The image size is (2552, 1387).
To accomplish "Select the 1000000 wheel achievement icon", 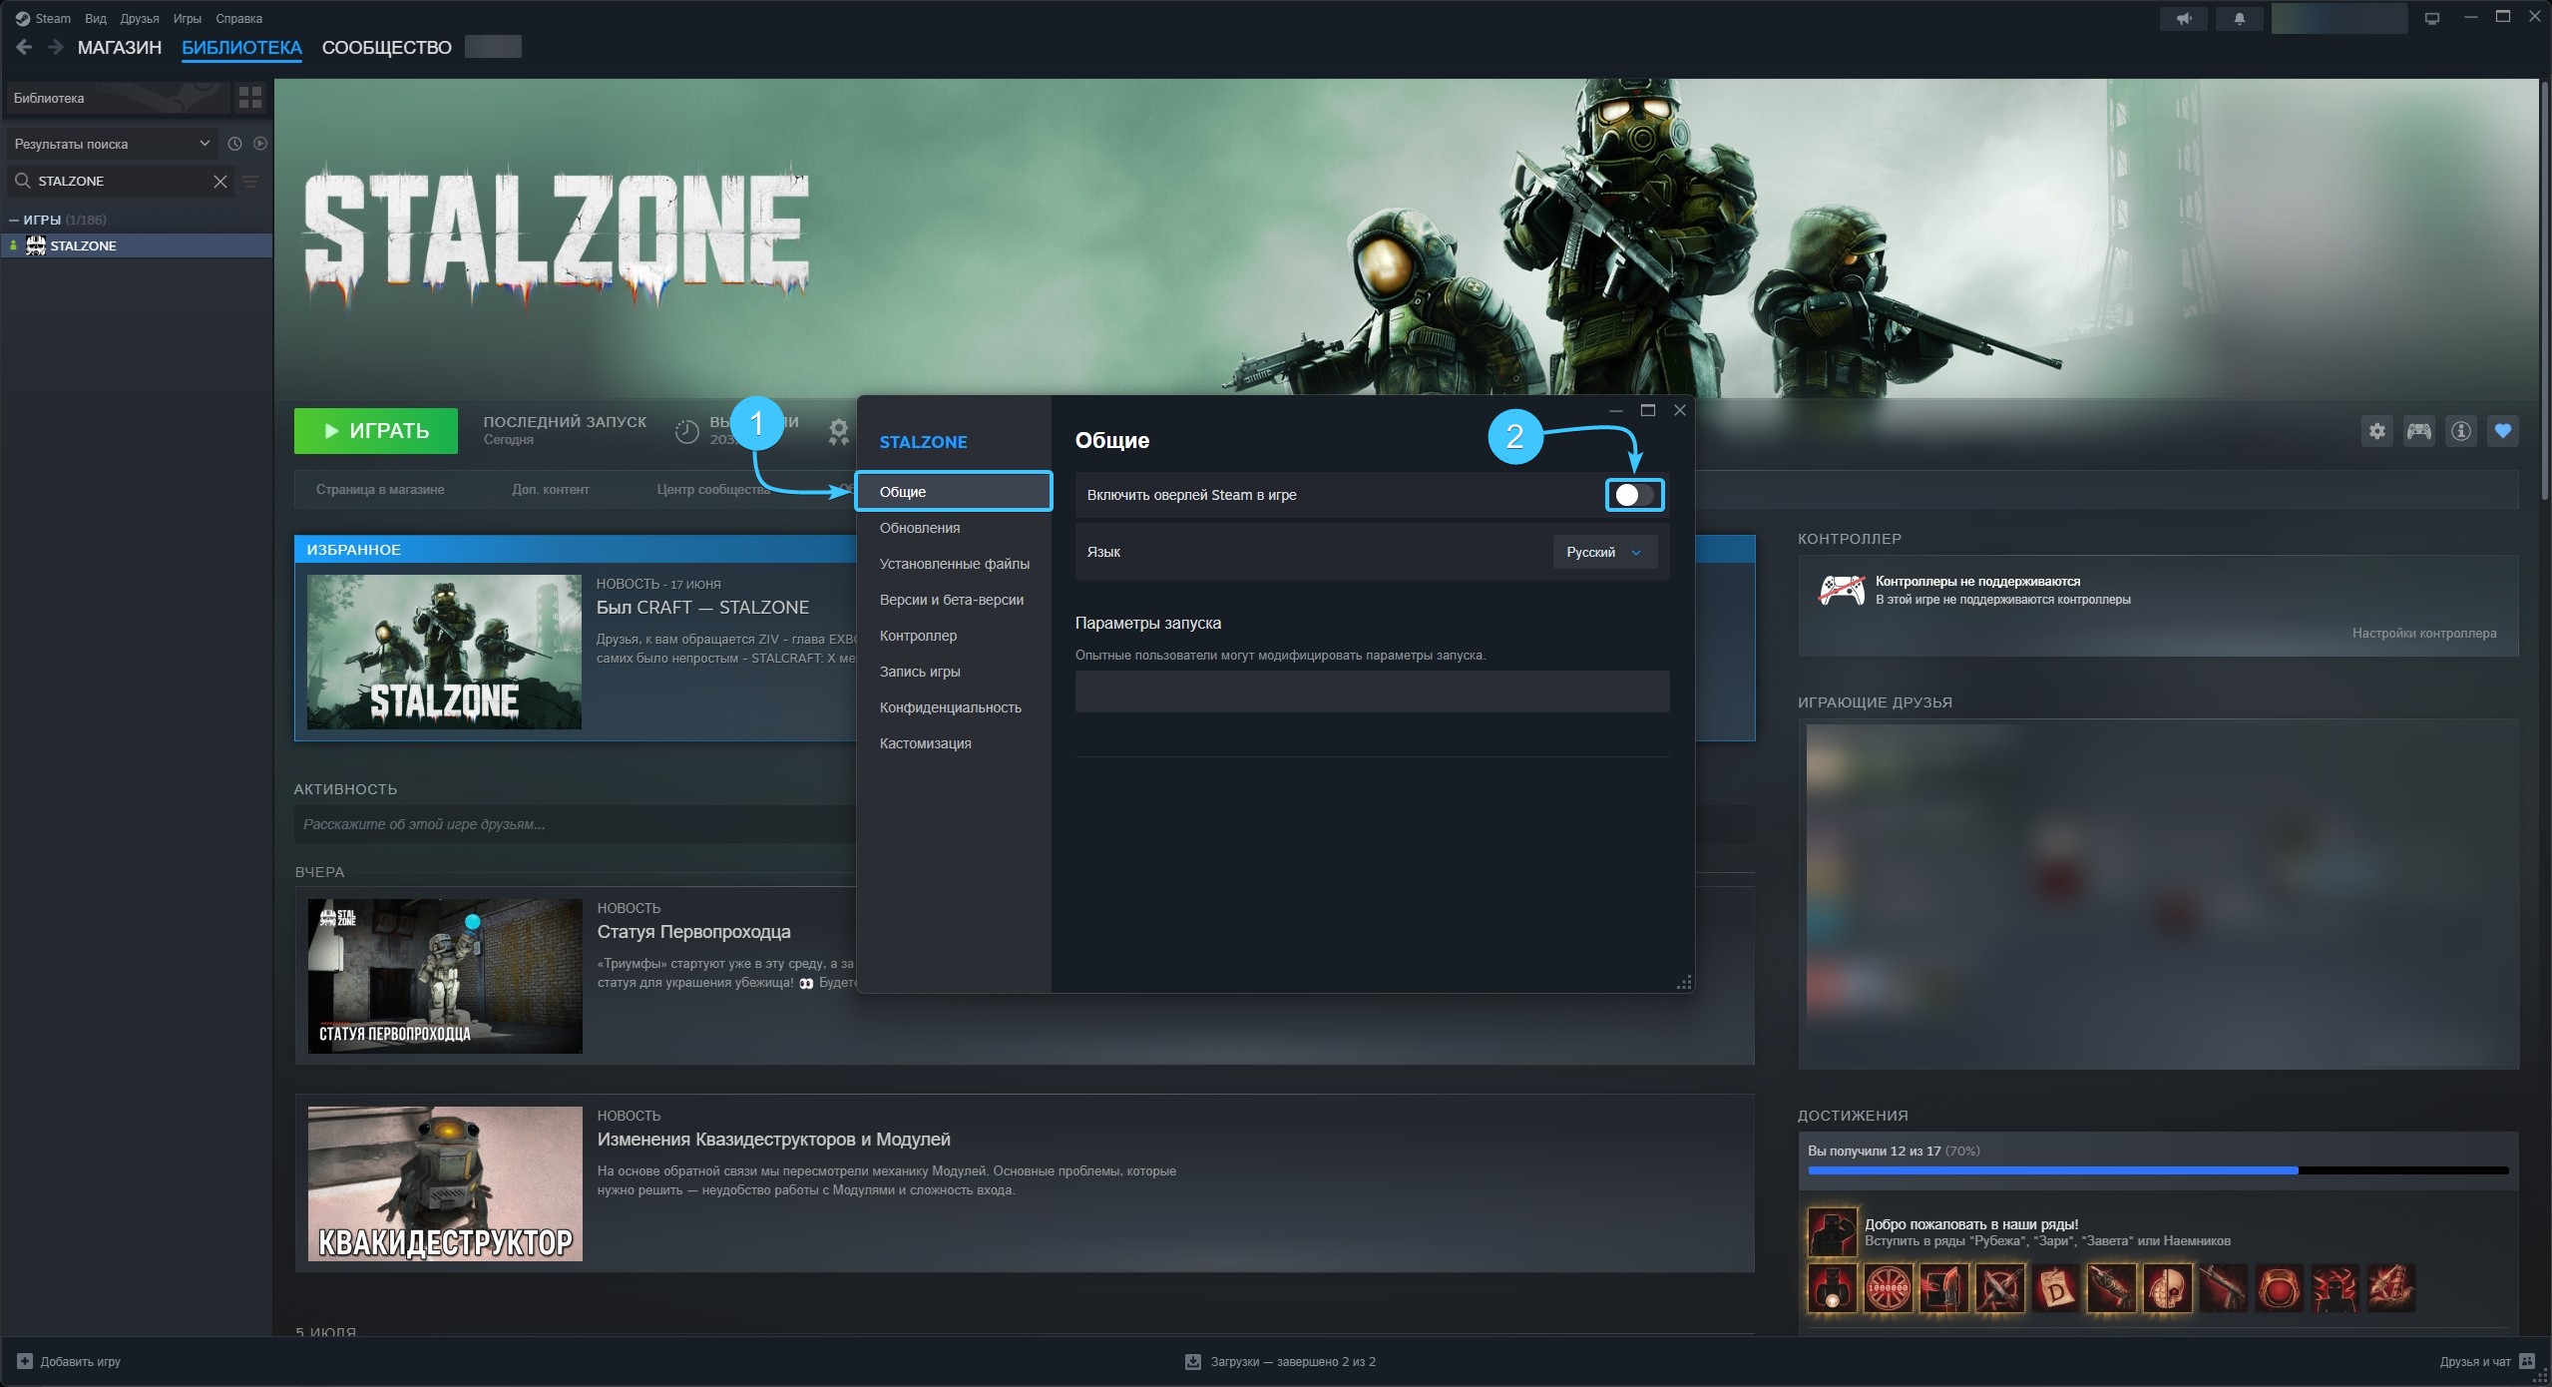I will (1889, 1288).
